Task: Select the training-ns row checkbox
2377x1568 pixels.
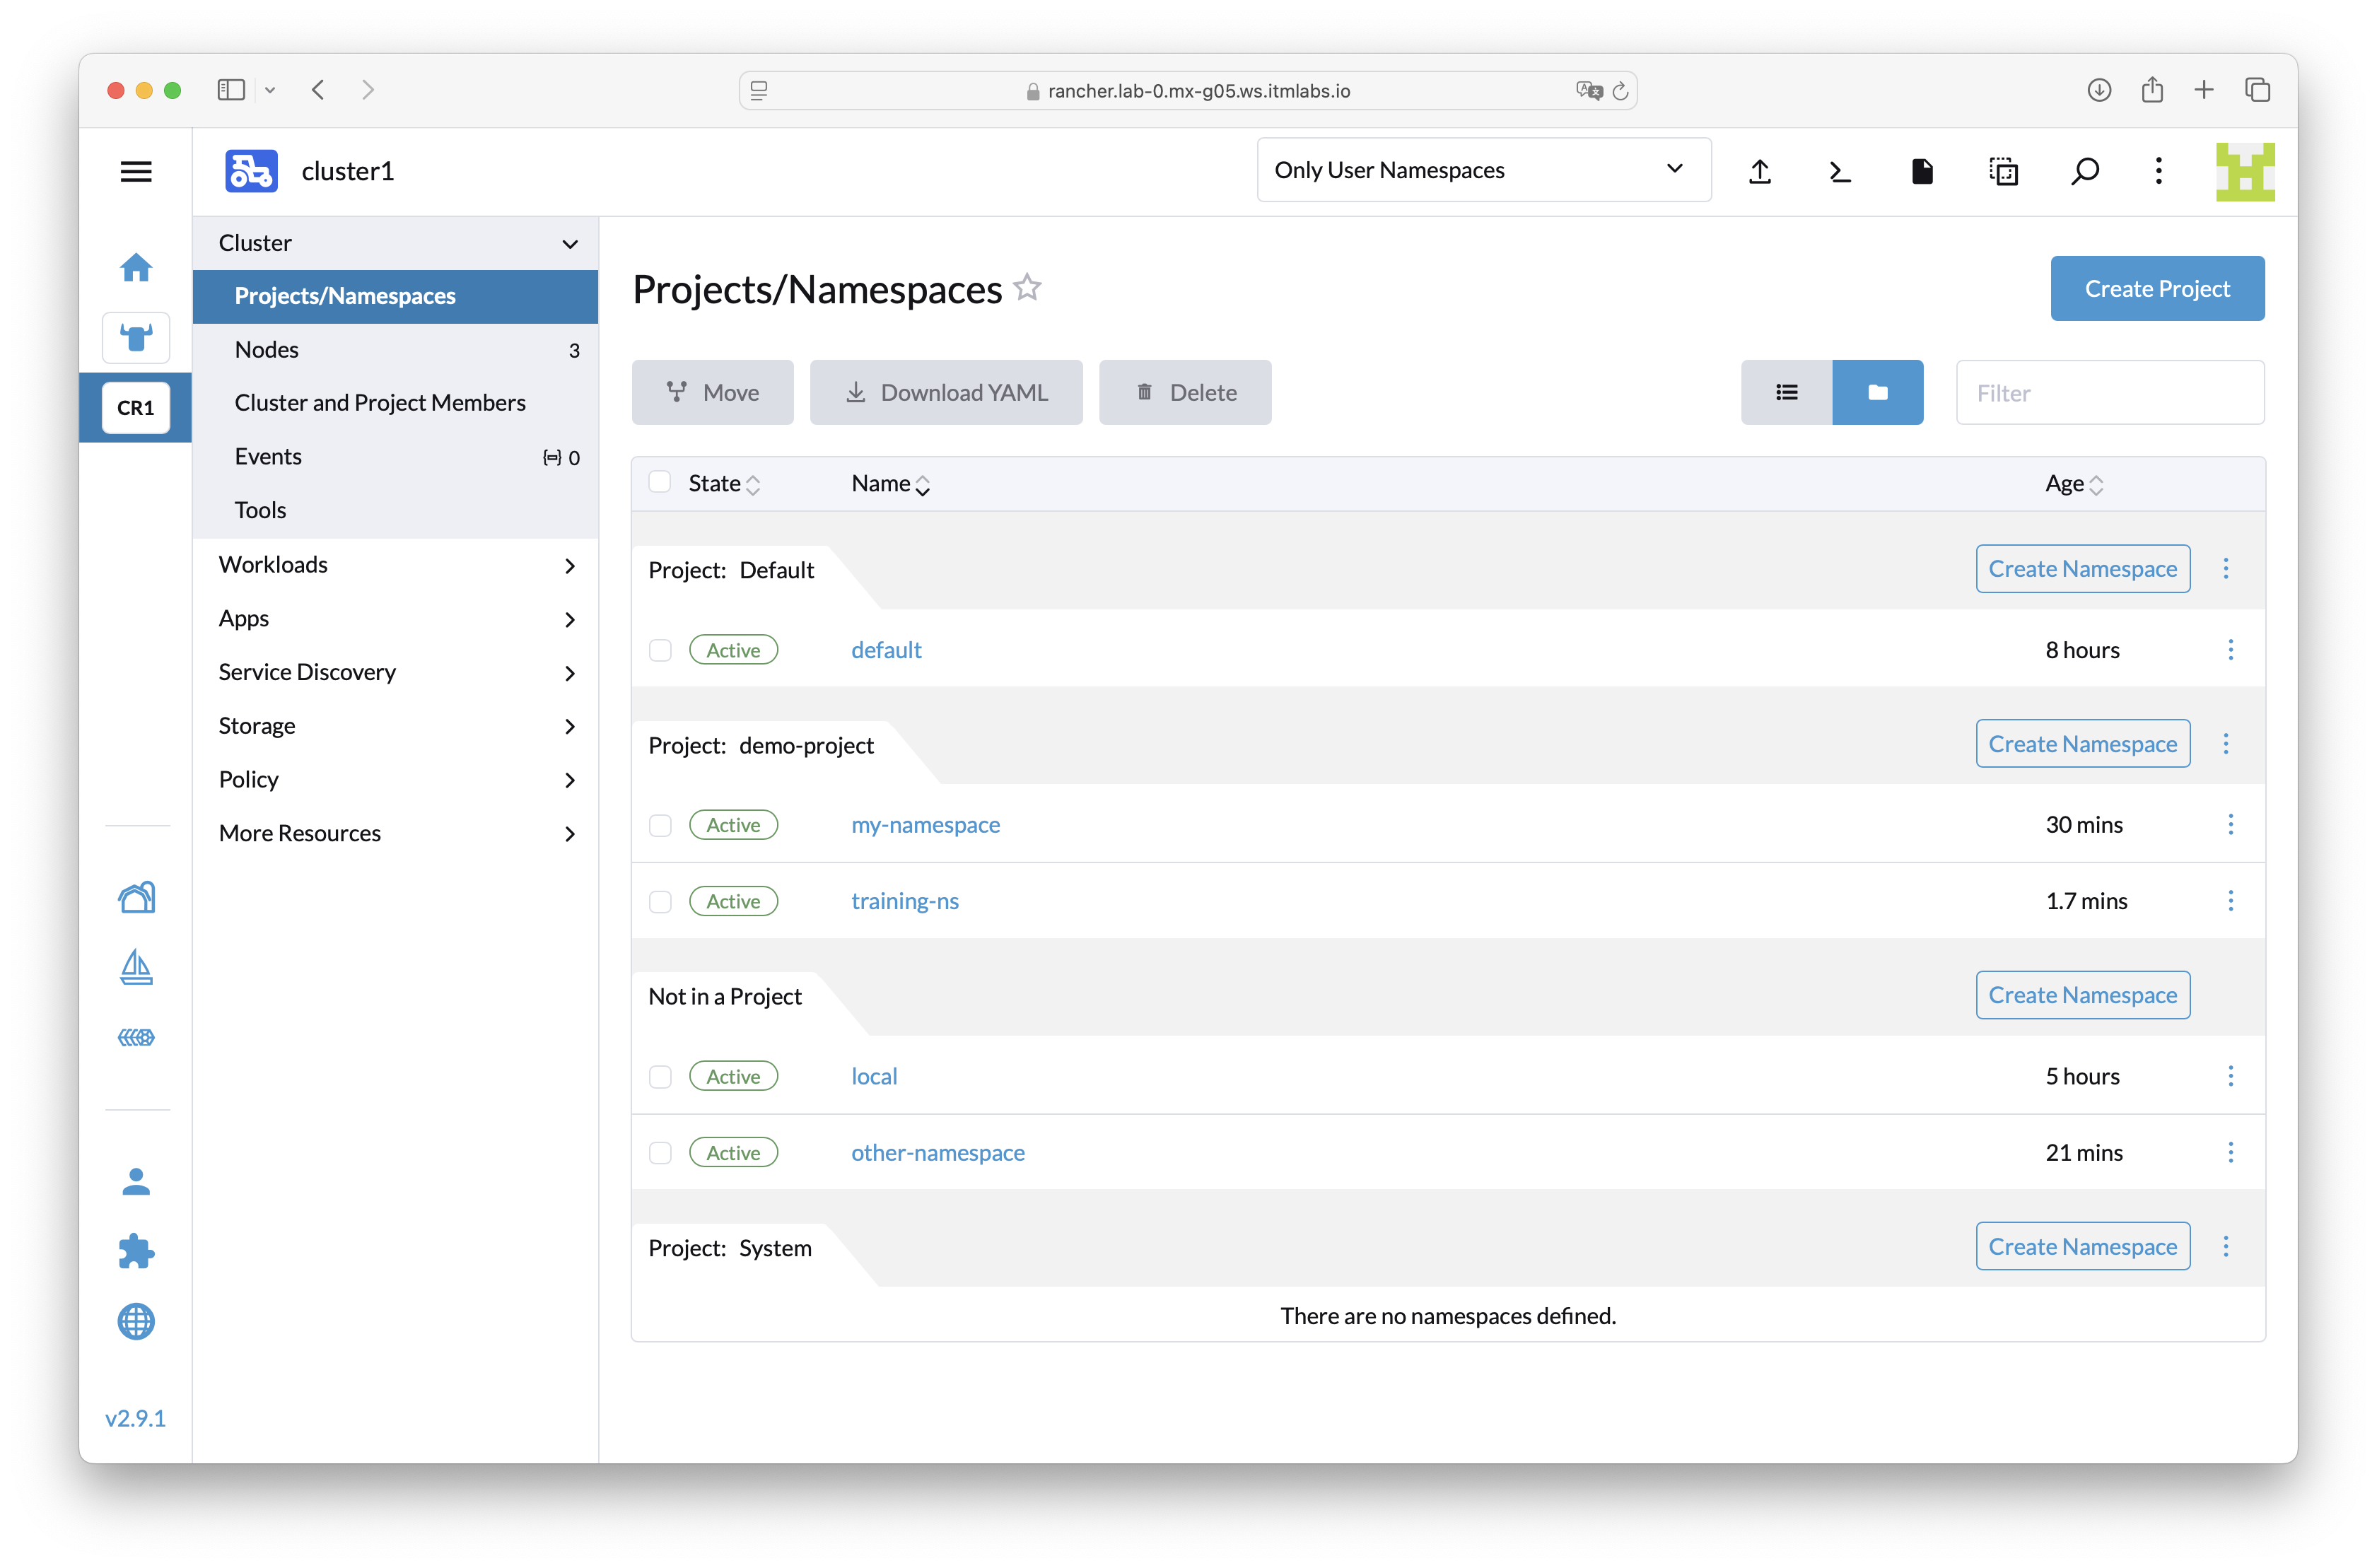Action: coord(660,902)
